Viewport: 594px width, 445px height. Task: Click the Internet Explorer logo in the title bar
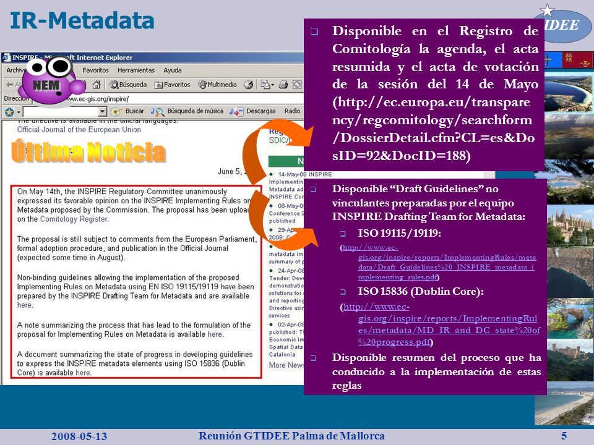click(x=6, y=57)
